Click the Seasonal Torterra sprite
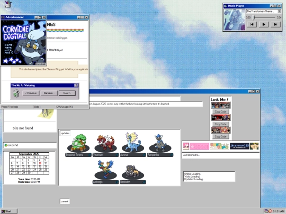 (x=78, y=143)
